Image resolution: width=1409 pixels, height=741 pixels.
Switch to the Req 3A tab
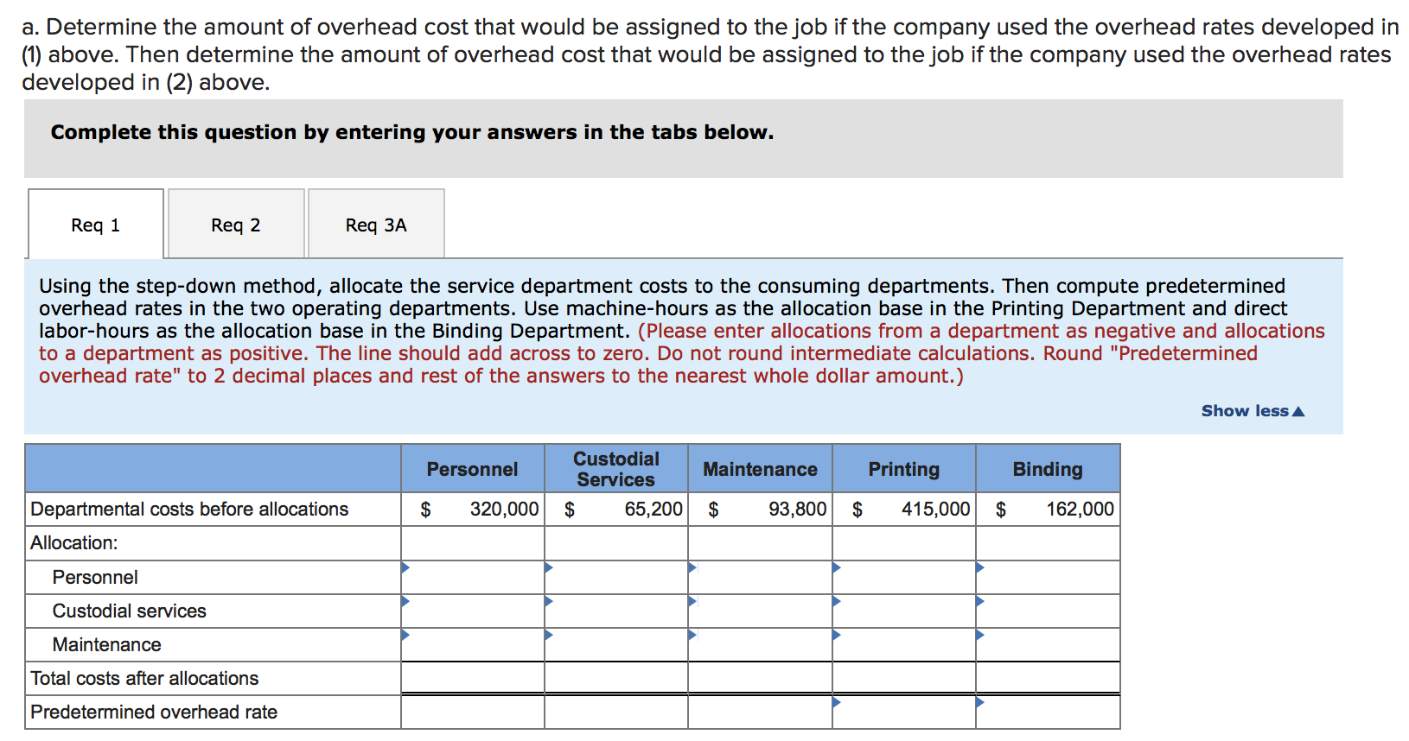(375, 223)
